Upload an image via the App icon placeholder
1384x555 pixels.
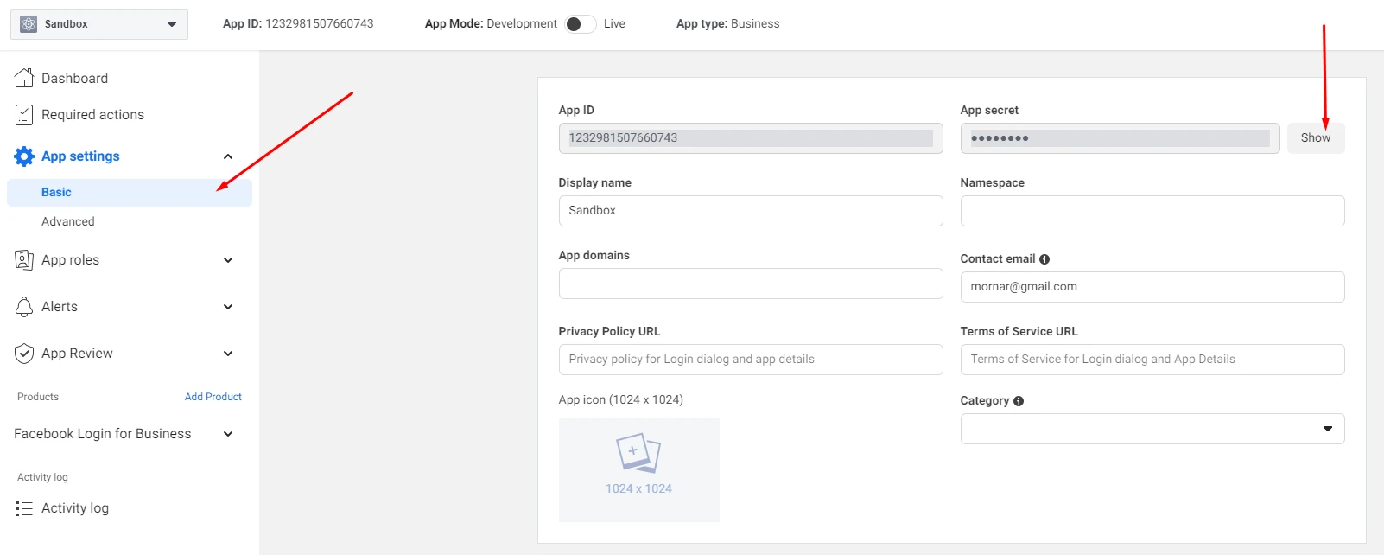(x=638, y=469)
